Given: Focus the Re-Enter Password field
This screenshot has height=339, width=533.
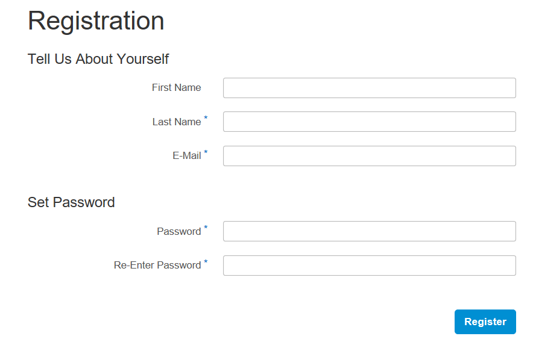Looking at the screenshot, I should coord(369,266).
